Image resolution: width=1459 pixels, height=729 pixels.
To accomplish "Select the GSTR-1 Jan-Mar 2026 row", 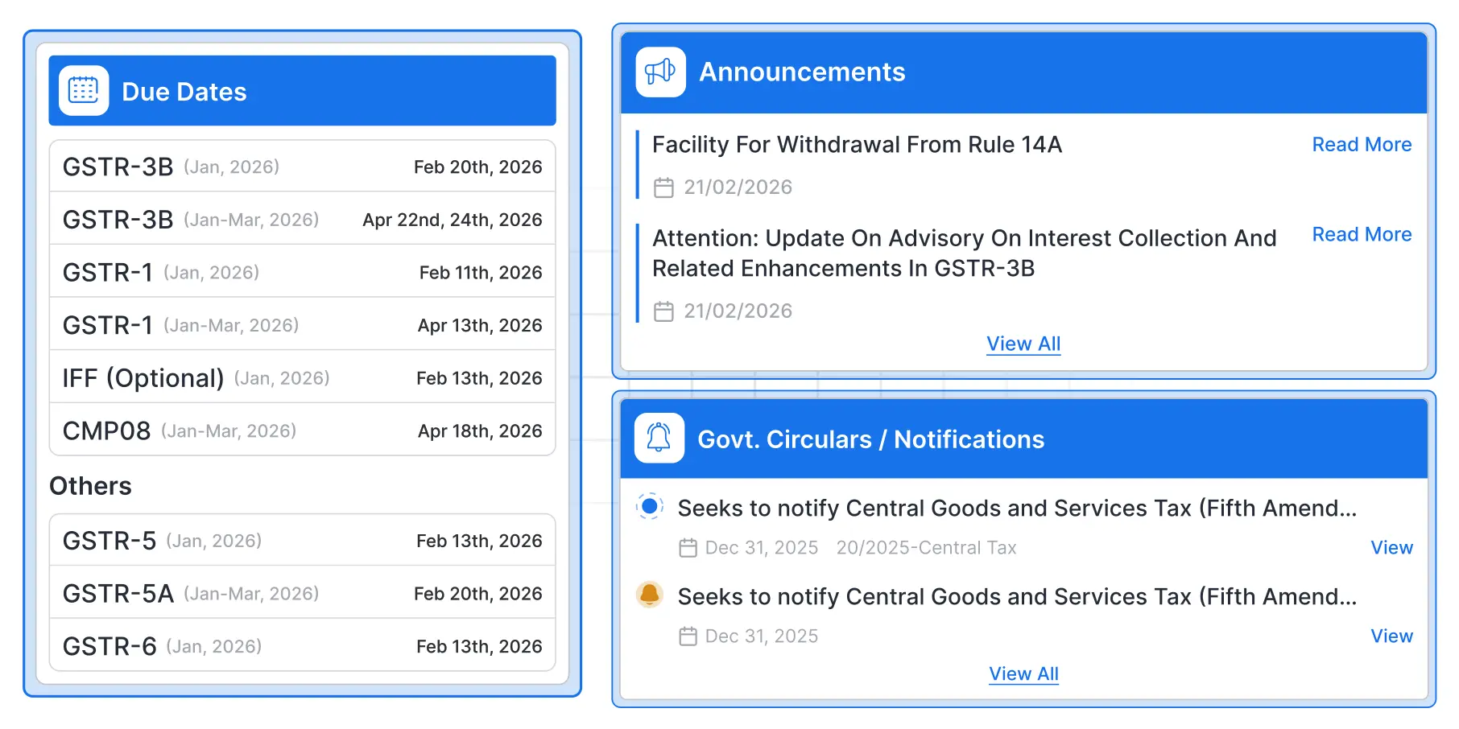I will point(303,324).
